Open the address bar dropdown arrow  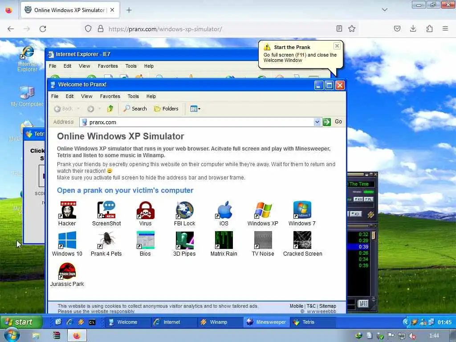point(317,122)
